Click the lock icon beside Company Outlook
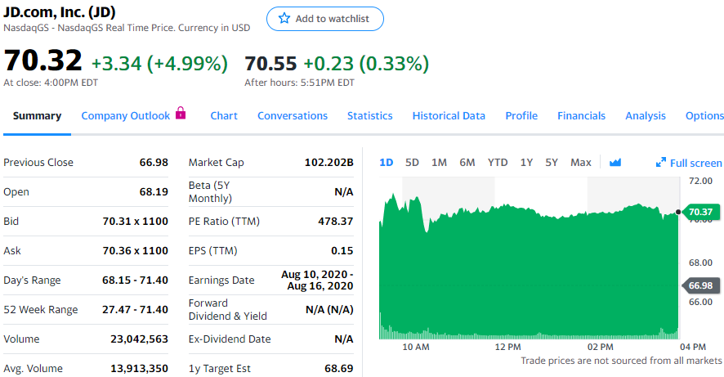724x377 pixels. pos(181,114)
